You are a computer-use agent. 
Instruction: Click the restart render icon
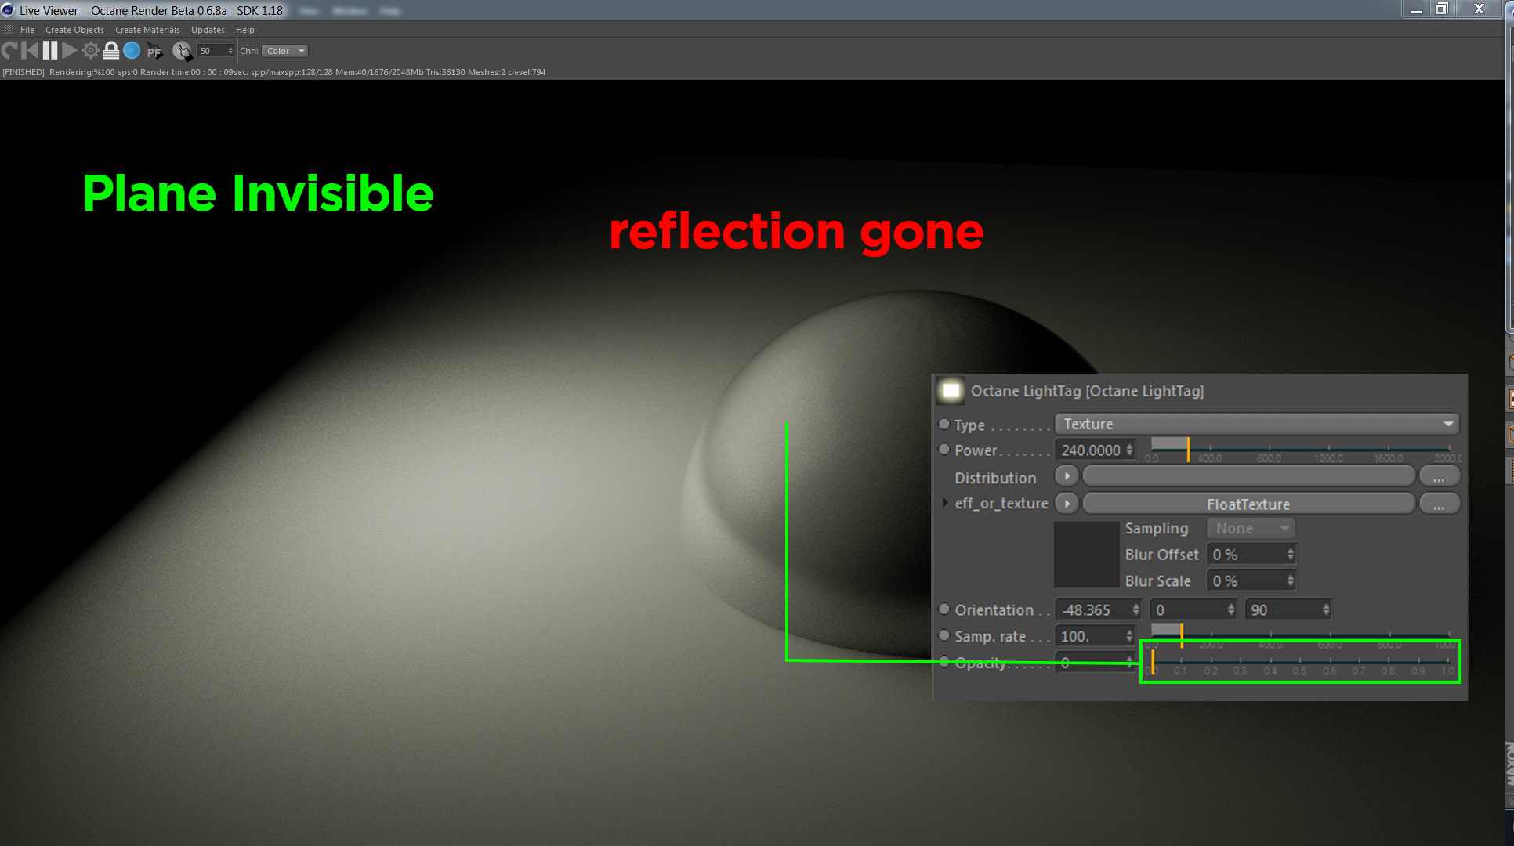pyautogui.click(x=9, y=51)
